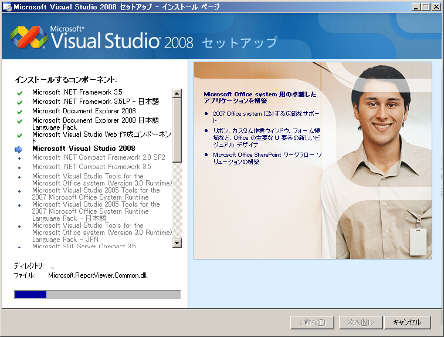Select Document Explorer 2008 日本語 Language Pack
444x337 pixels.
tap(95, 123)
